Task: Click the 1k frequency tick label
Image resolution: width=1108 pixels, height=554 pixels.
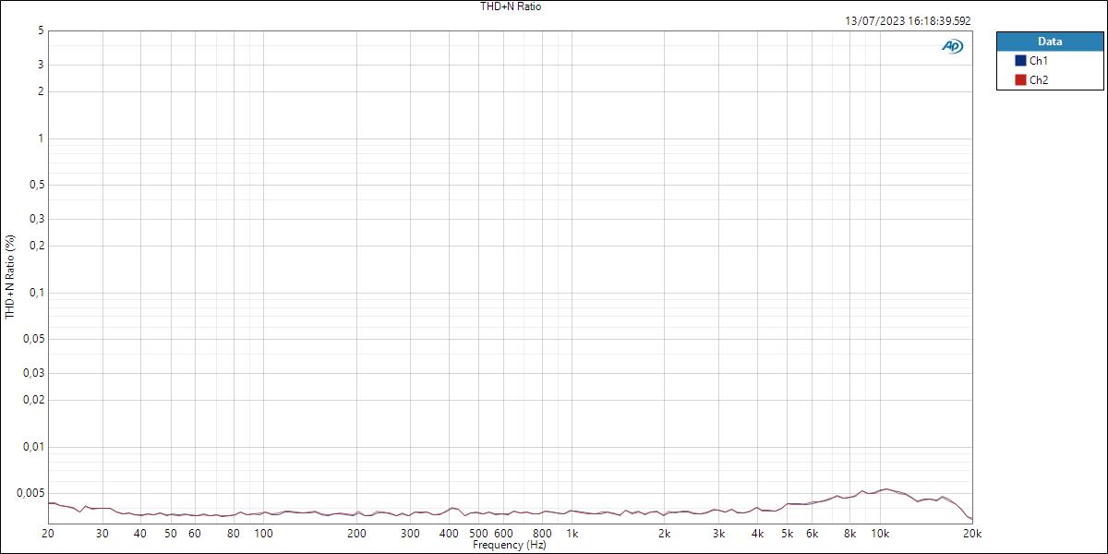Action: point(571,534)
